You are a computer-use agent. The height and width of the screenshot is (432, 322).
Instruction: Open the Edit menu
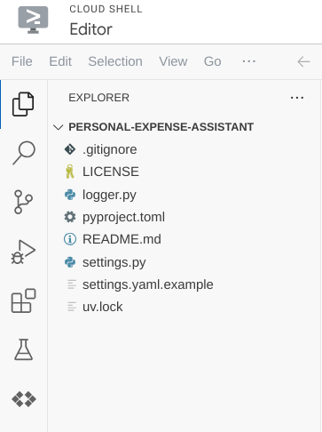coord(60,61)
